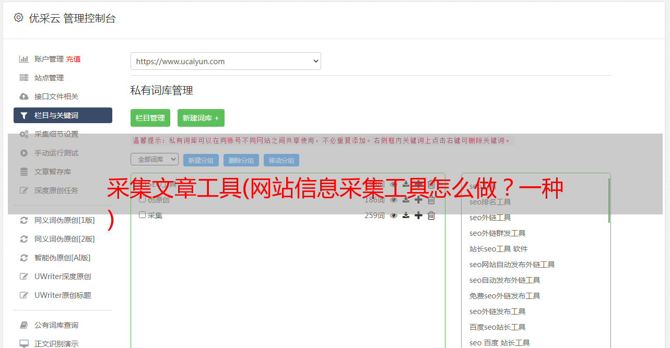The image size is (670, 348).
Task: View 伪原创 library keywords with eye icon
Action: [x=394, y=200]
